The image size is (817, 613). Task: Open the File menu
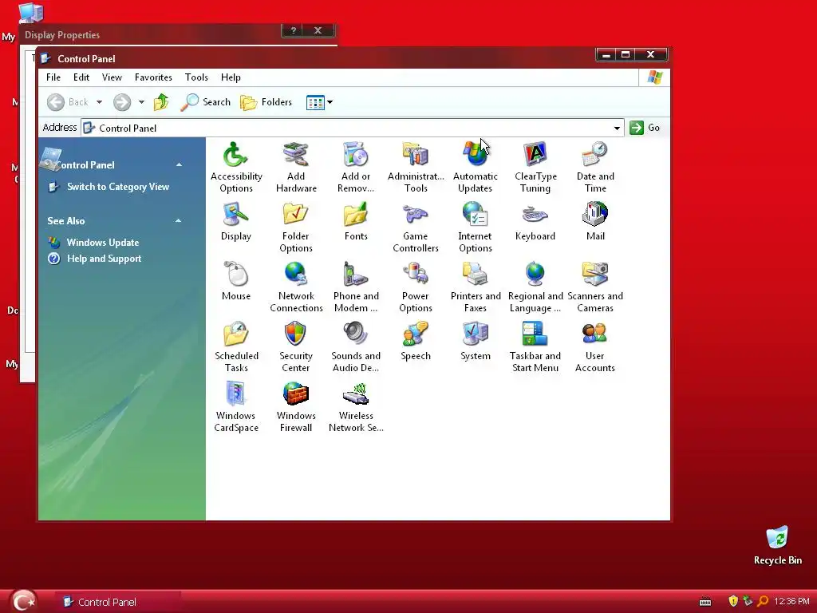click(x=53, y=77)
